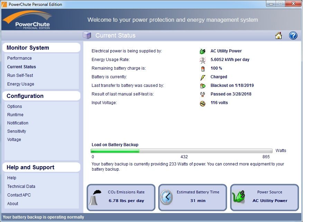Click 'Your battery backup is operating normally' status
The width and height of the screenshot is (332, 222).
(44, 217)
